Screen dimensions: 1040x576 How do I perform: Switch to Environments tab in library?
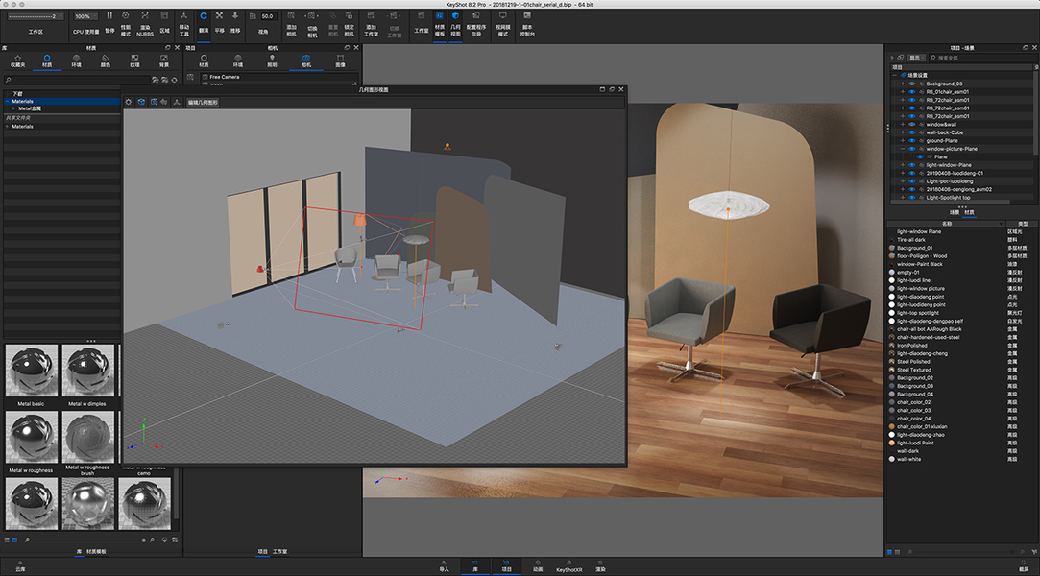coord(76,61)
